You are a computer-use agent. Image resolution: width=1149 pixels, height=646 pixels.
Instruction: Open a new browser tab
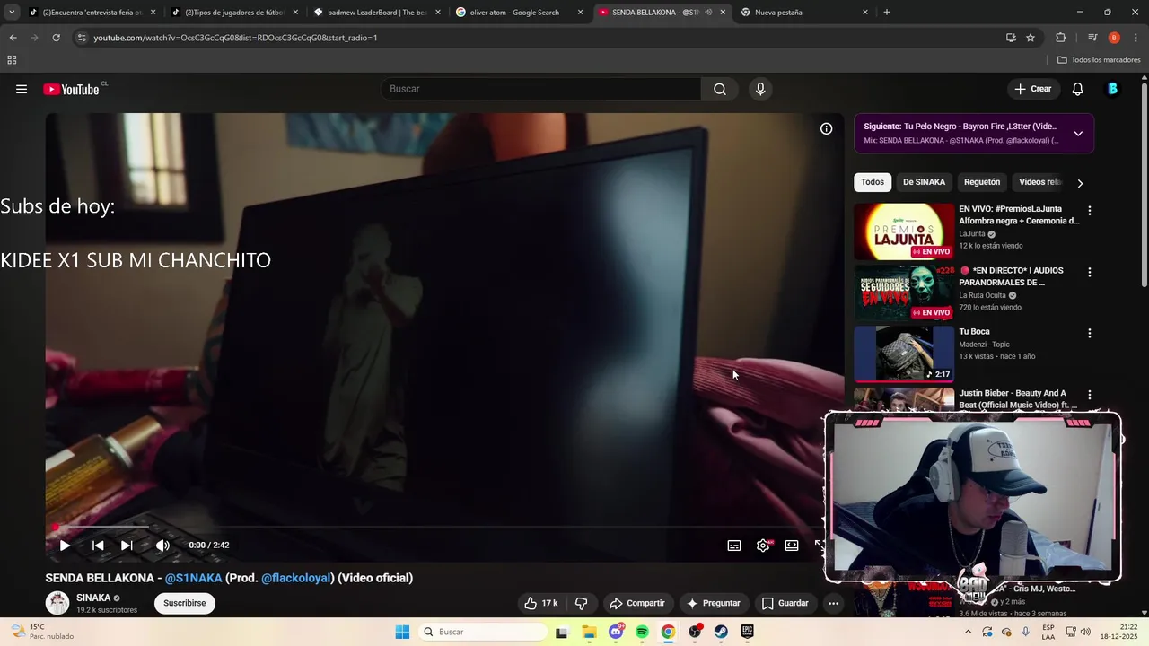(x=887, y=13)
